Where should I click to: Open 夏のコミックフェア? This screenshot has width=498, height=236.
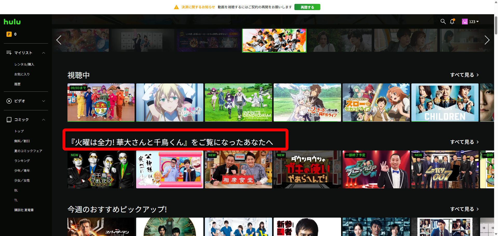coord(28,151)
